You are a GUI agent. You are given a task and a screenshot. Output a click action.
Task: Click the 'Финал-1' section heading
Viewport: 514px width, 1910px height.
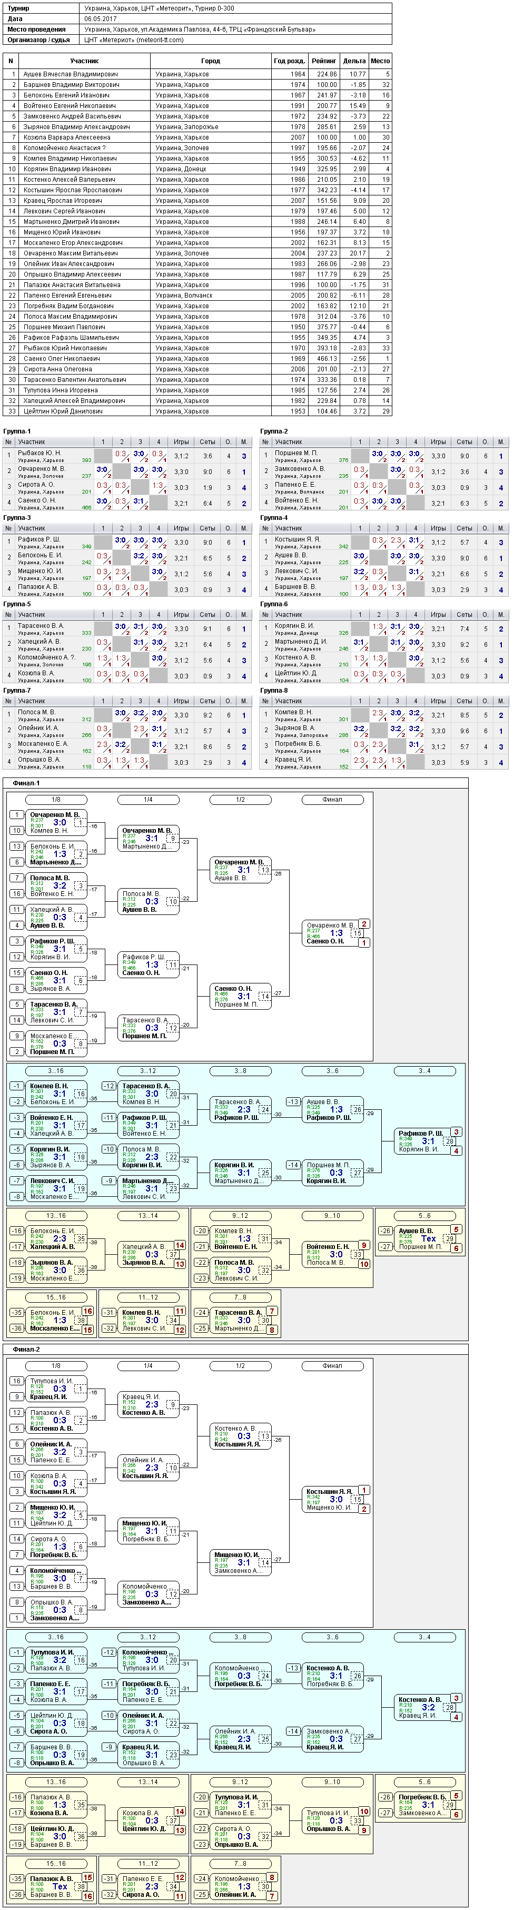[26, 783]
